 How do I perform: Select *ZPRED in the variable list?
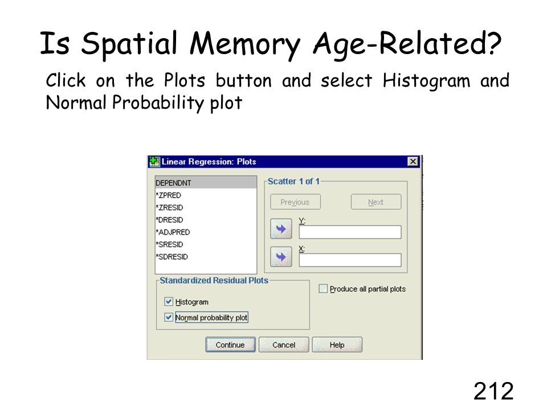click(x=206, y=195)
